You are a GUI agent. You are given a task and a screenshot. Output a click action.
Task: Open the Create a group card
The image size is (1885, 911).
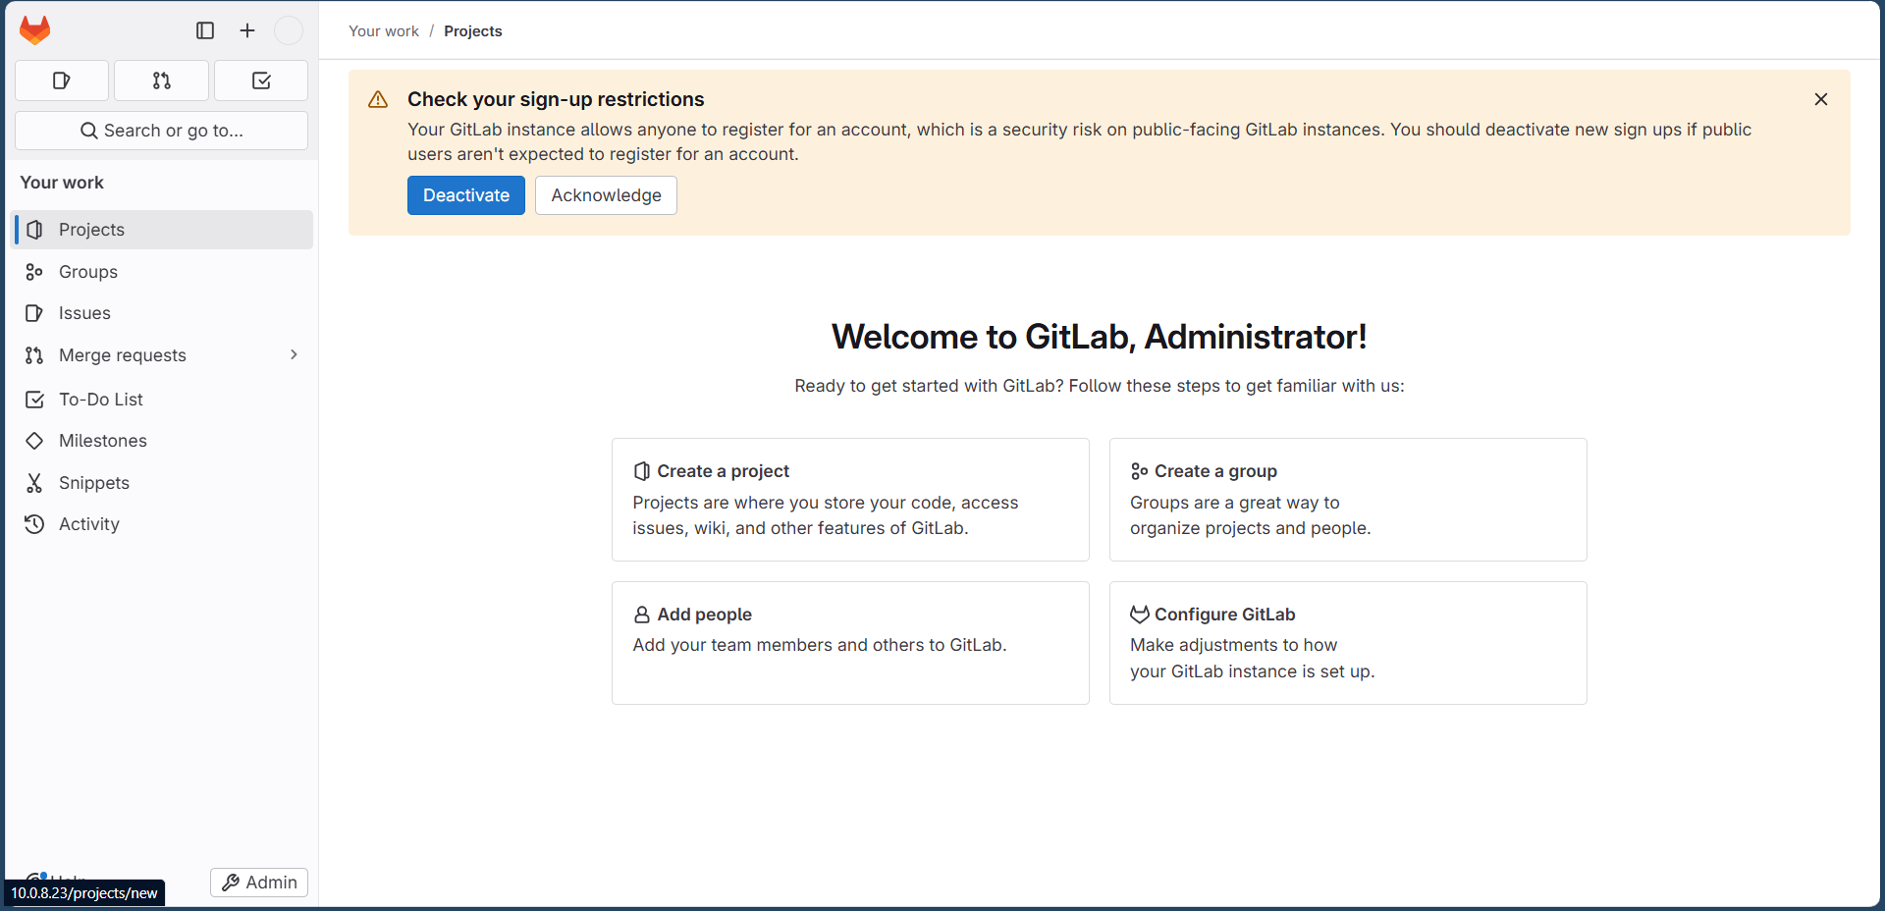1348,500
